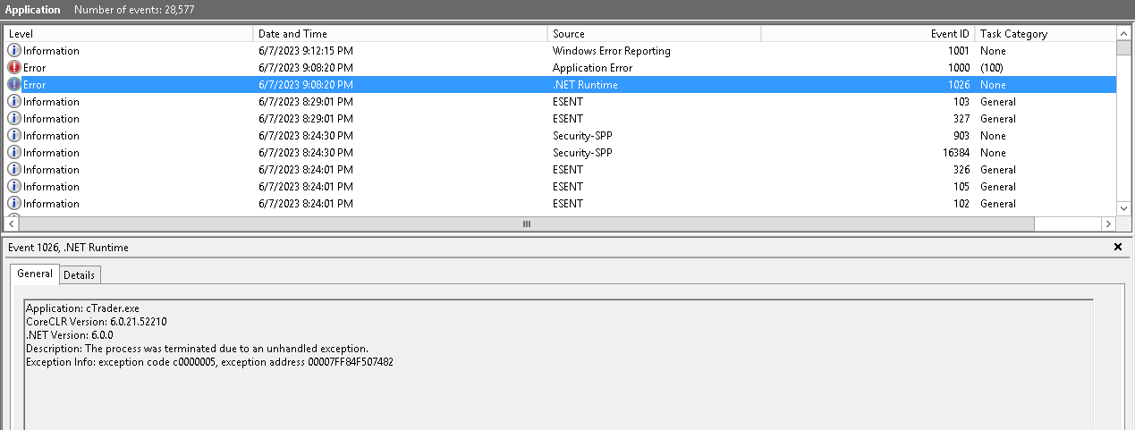The width and height of the screenshot is (1135, 430).
Task: Select the Windows Error Reporting source cell
Action: point(611,51)
